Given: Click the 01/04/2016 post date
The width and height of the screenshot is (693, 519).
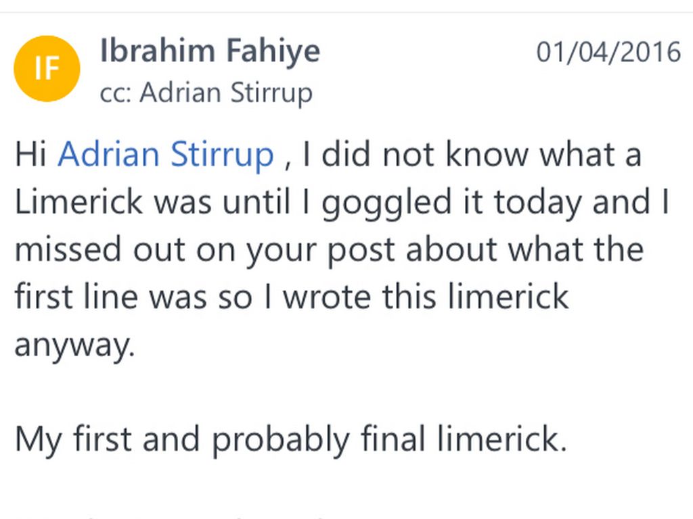Looking at the screenshot, I should [x=608, y=52].
